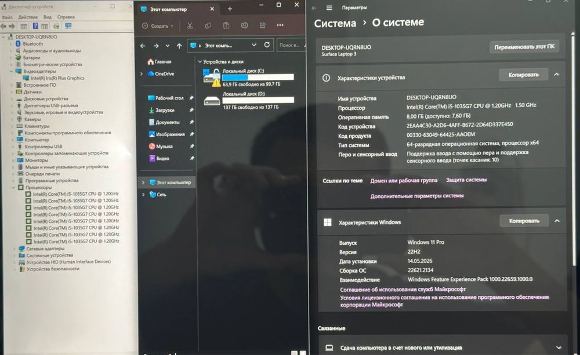Open Действие menu in Device Manager
This screenshot has height=355, width=580.
coord(28,17)
